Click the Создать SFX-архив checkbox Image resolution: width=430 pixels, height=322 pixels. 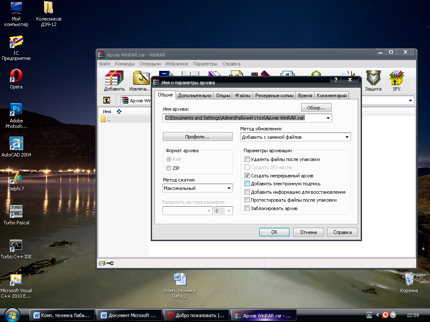pyautogui.click(x=247, y=167)
